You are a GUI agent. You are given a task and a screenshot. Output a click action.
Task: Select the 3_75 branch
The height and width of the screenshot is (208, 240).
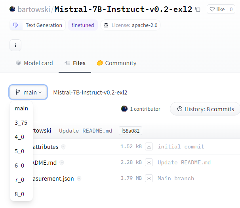pyautogui.click(x=21, y=123)
